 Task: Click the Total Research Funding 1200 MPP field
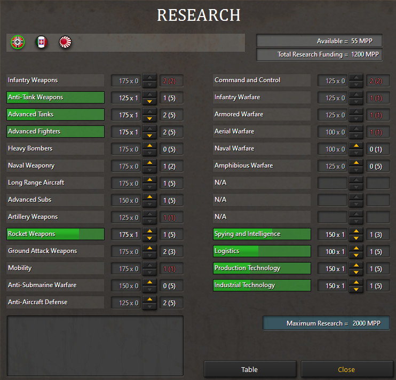319,54
